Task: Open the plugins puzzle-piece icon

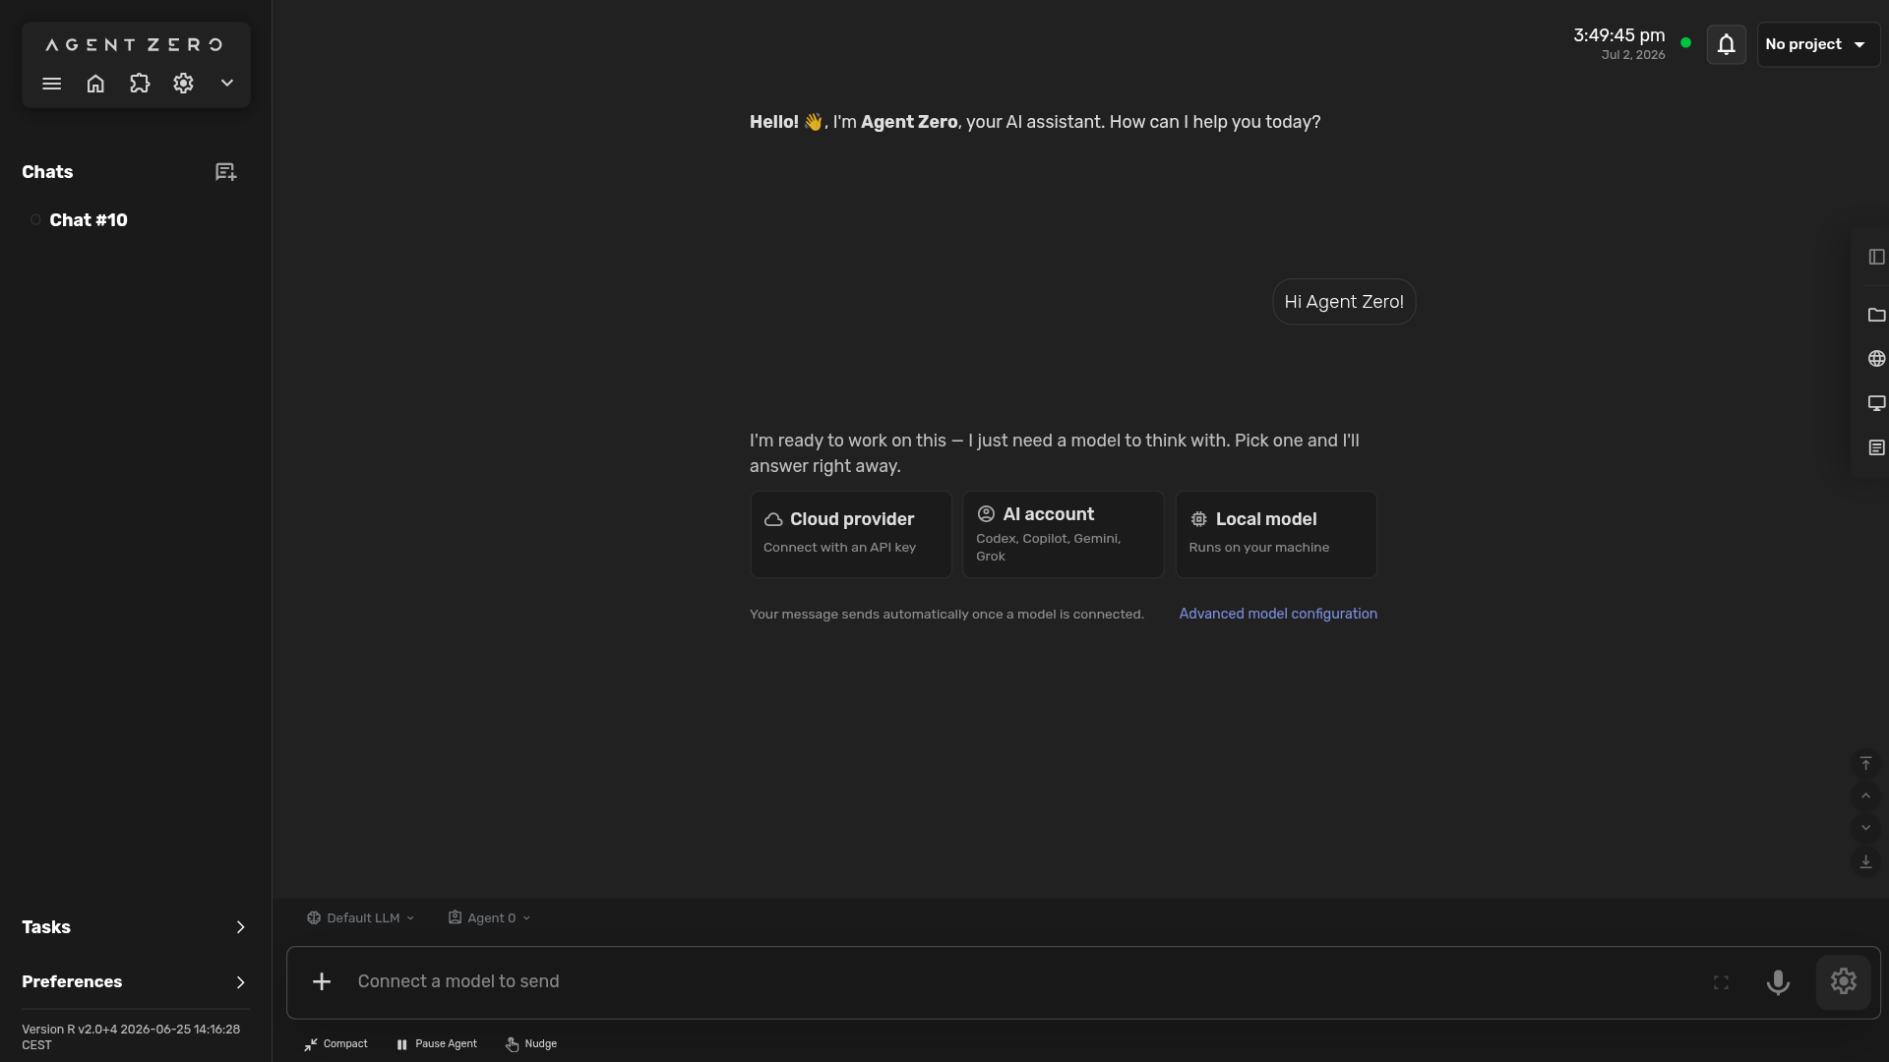Action: (140, 84)
